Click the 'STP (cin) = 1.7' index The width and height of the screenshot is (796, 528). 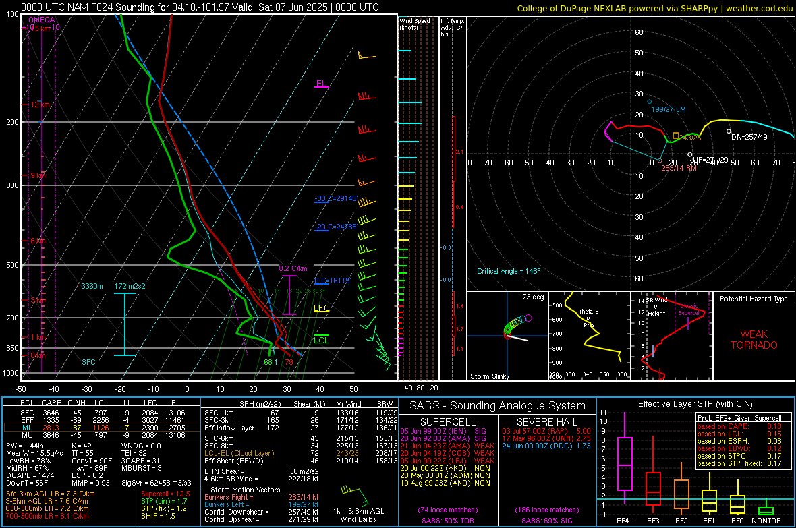[x=164, y=501]
